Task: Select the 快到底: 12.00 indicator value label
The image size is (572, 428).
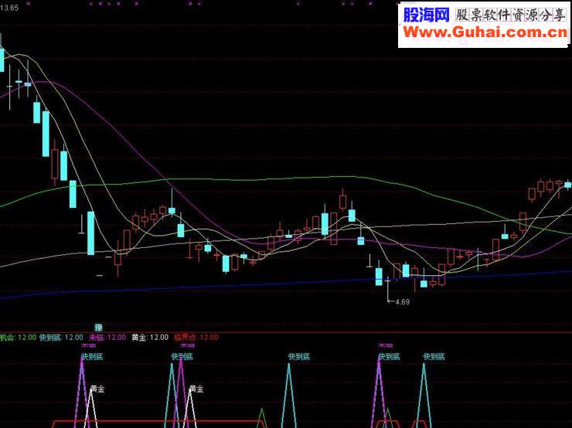Action: click(61, 337)
